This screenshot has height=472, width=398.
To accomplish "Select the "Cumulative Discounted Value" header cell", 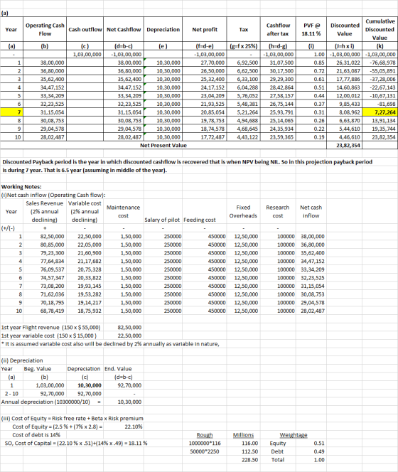I will 380,30.
